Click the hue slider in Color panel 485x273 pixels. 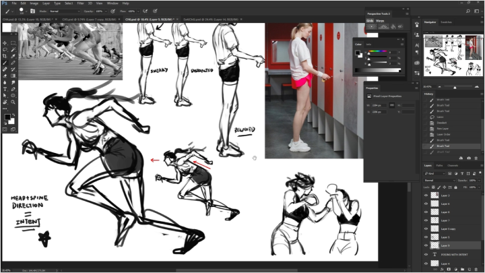point(377,51)
